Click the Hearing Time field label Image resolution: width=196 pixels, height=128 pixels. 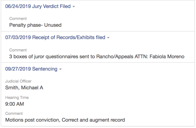(x=17, y=98)
